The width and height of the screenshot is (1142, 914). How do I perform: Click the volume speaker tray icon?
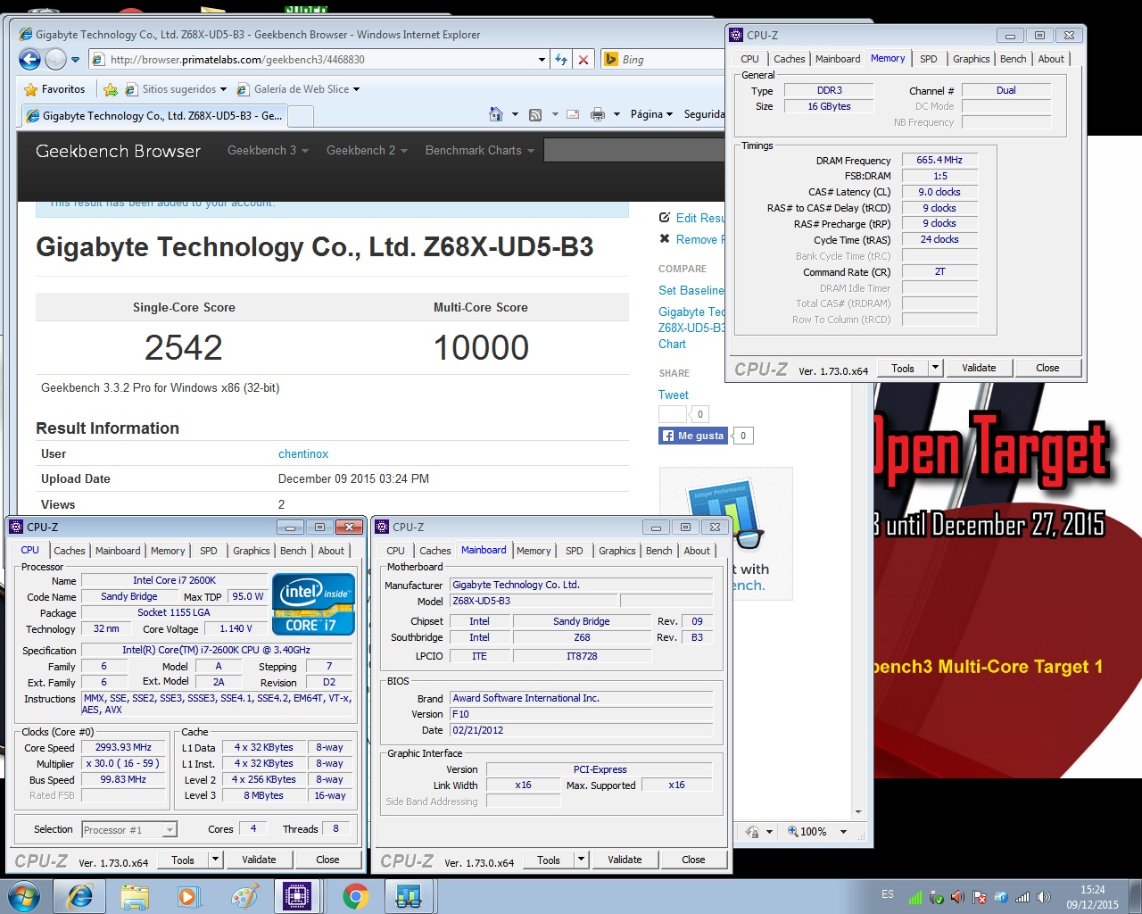tap(1044, 897)
